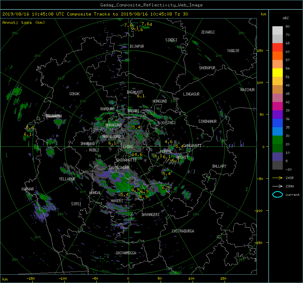Click the dBZ legend heading

(x=285, y=18)
